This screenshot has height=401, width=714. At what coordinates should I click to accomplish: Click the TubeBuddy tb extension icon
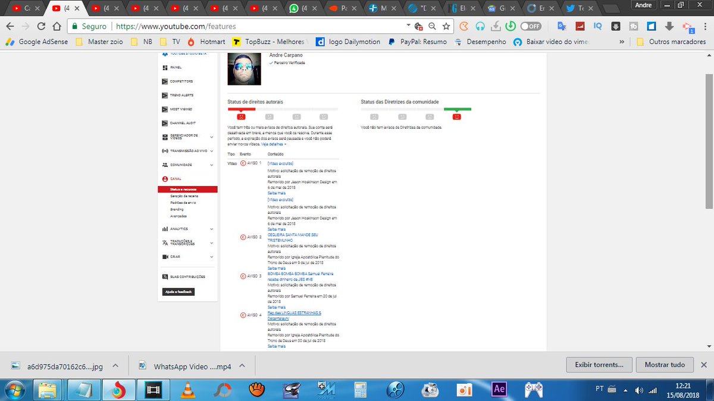pyautogui.click(x=634, y=26)
